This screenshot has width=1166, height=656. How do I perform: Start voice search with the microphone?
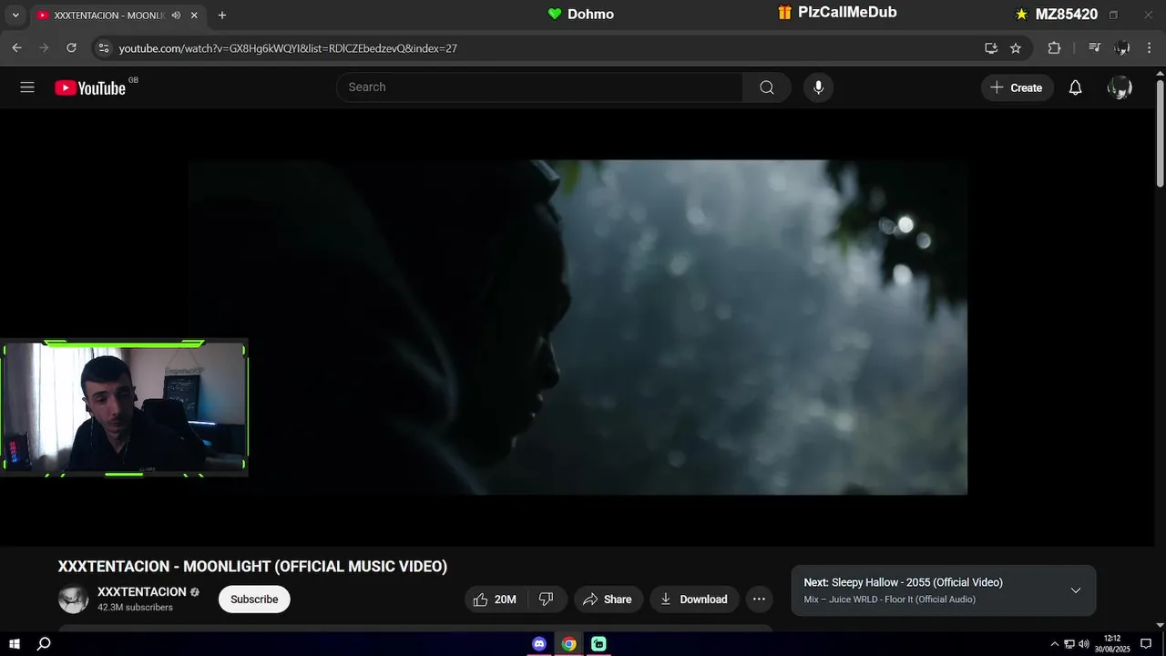tap(818, 87)
